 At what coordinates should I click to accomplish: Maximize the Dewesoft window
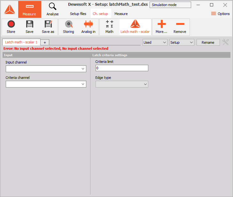[212, 5]
